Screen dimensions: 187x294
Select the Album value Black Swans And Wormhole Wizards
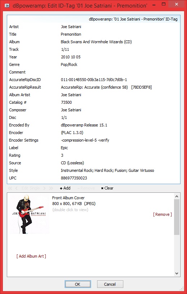coord(96,42)
